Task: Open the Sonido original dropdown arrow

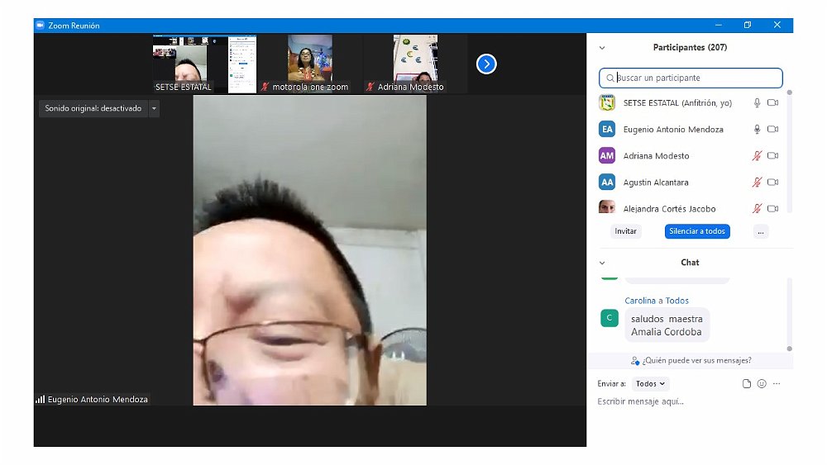Action: [154, 108]
